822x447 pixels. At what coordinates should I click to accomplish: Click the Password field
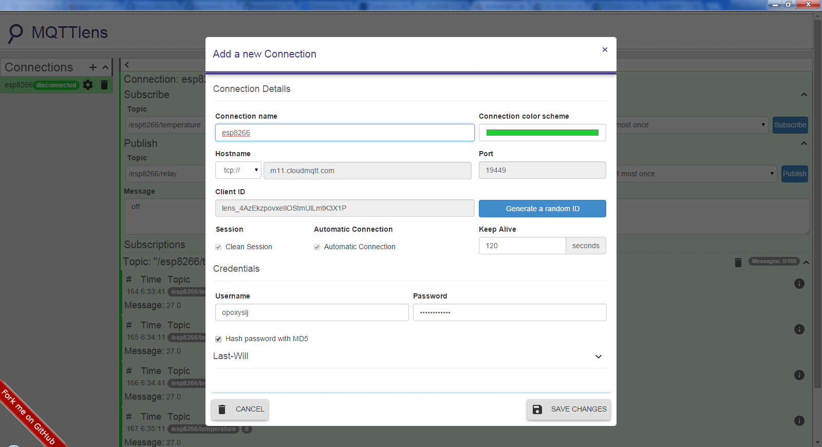pos(510,312)
